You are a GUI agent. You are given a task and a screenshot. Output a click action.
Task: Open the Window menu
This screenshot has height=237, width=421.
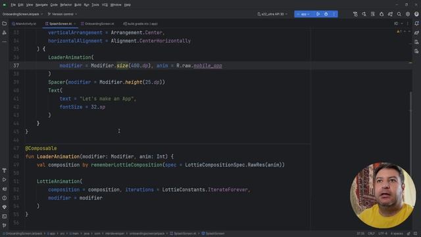point(116,5)
